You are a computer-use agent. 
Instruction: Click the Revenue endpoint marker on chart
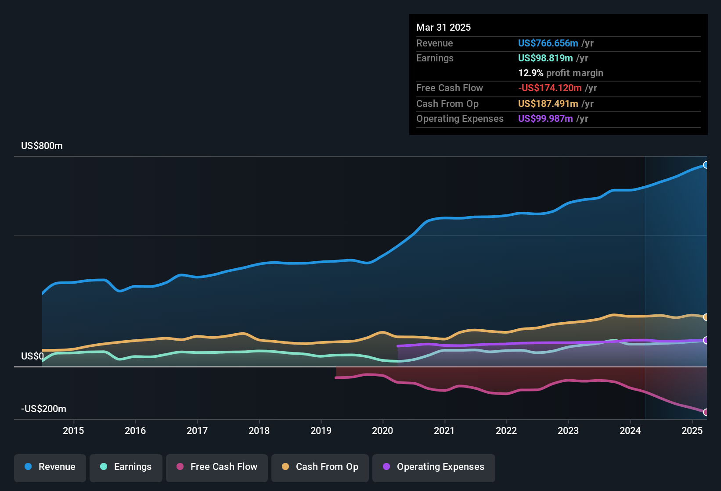coord(706,165)
